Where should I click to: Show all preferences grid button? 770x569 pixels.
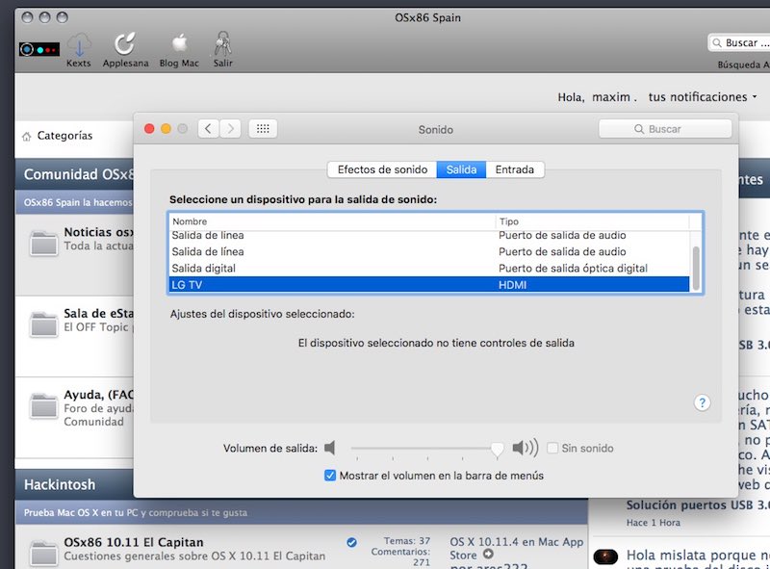[263, 129]
